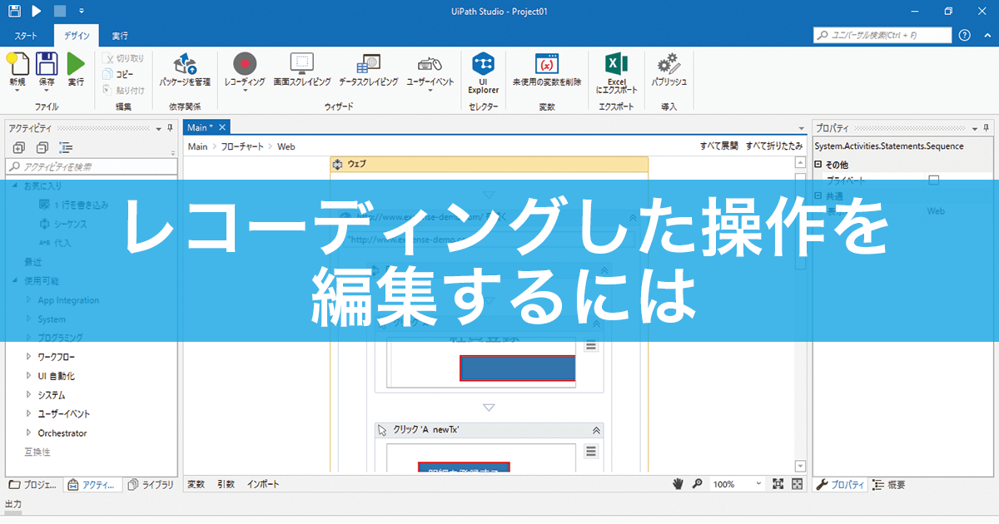Click the expand all icon in Activities panel
This screenshot has width=999, height=524.
18,148
